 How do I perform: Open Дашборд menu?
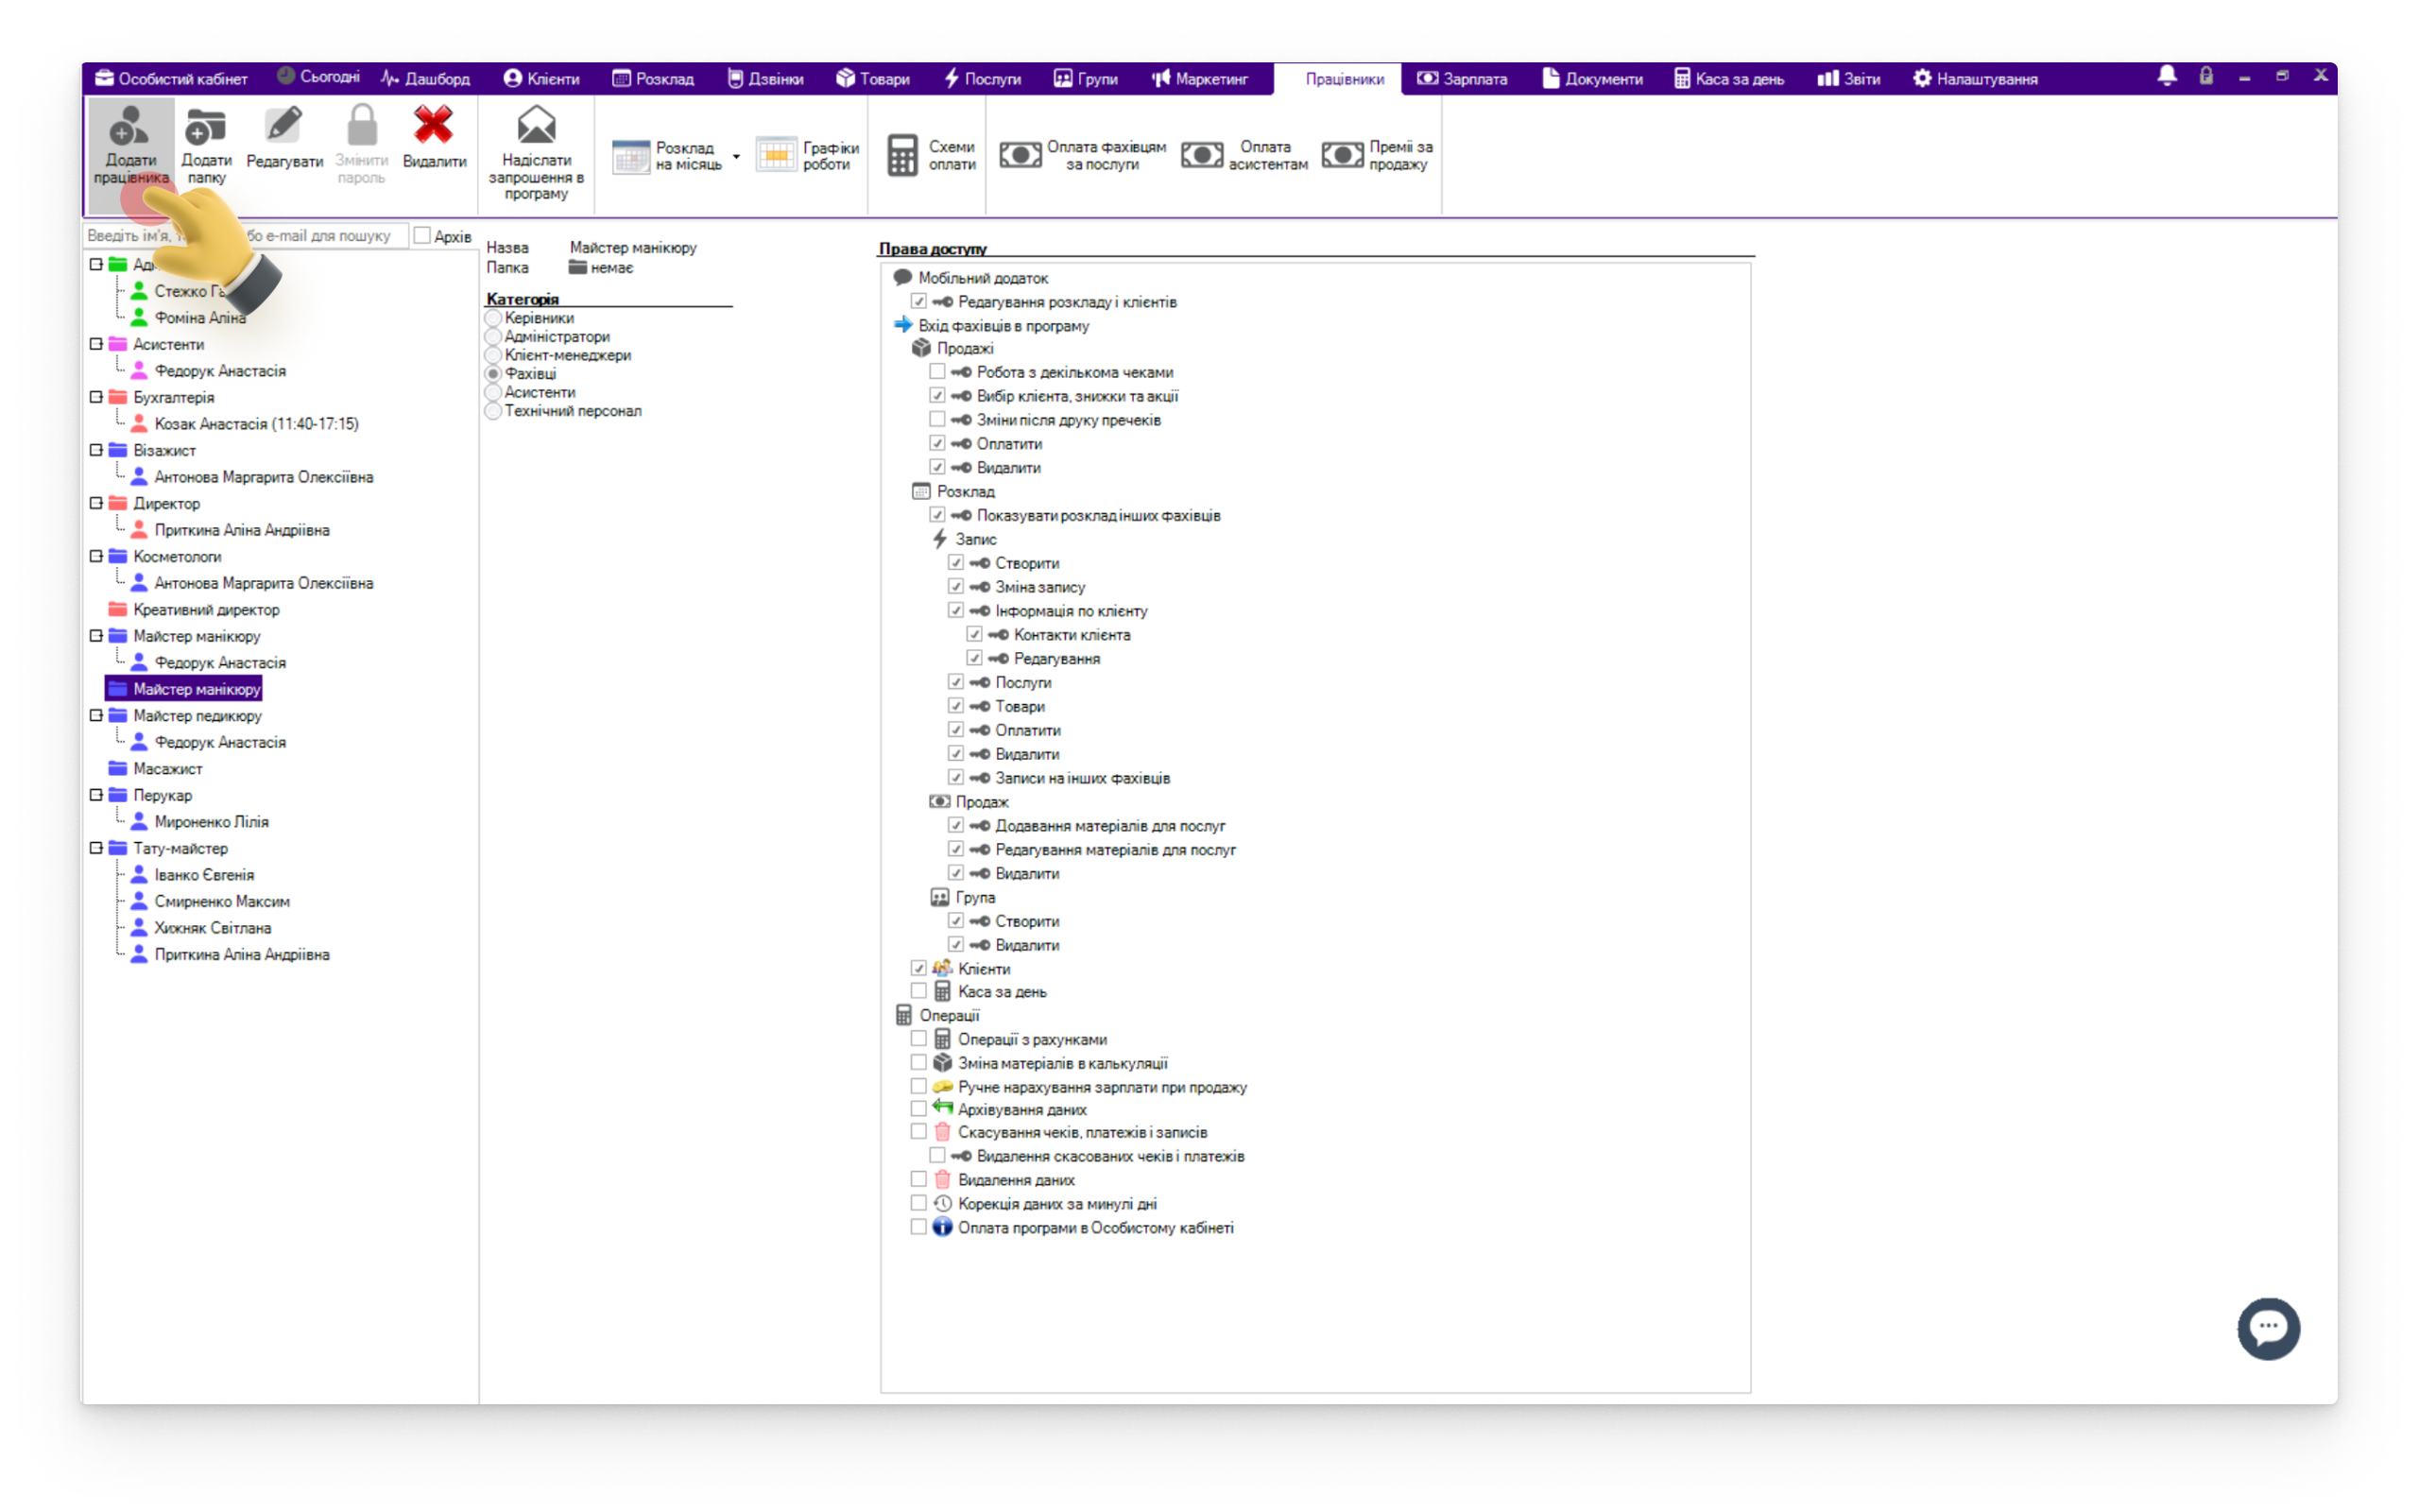pos(426,79)
